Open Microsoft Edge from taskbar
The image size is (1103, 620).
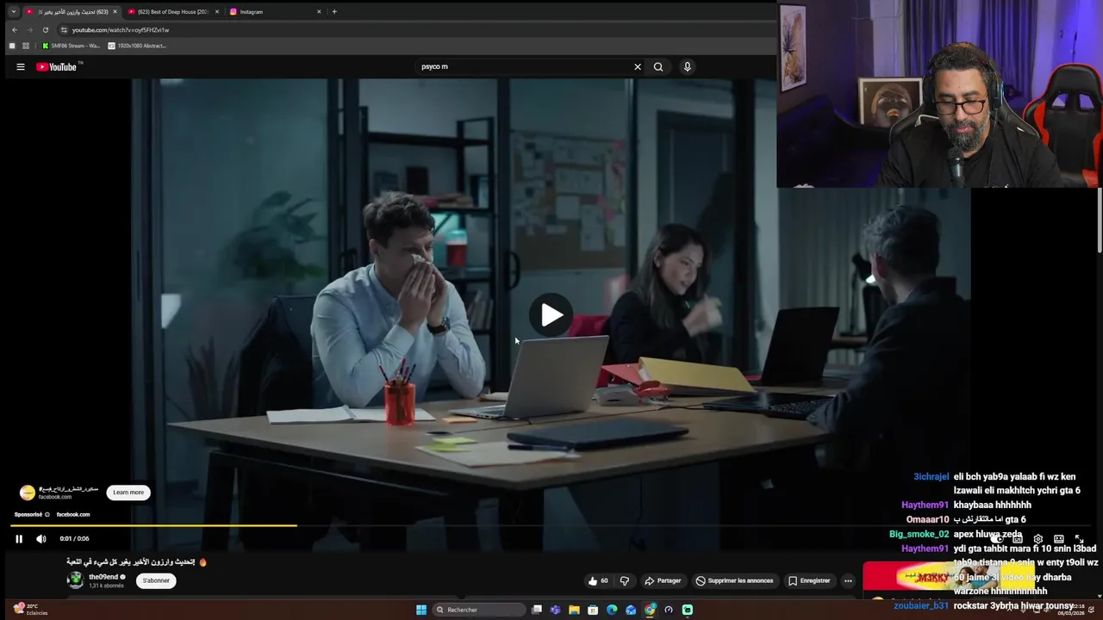pos(612,610)
